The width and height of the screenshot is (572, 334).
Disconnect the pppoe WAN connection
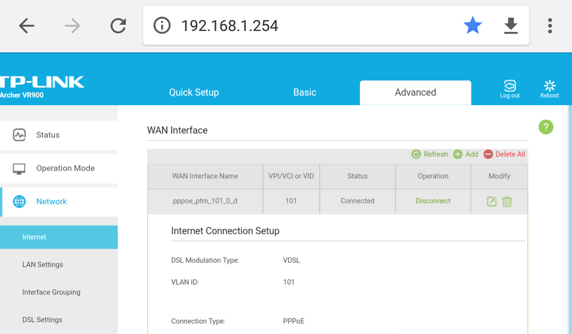point(433,201)
